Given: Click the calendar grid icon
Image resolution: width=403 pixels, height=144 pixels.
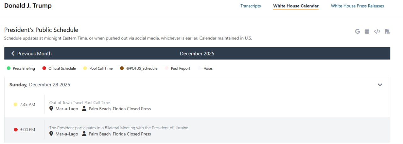Looking at the screenshot, I should coord(367,31).
